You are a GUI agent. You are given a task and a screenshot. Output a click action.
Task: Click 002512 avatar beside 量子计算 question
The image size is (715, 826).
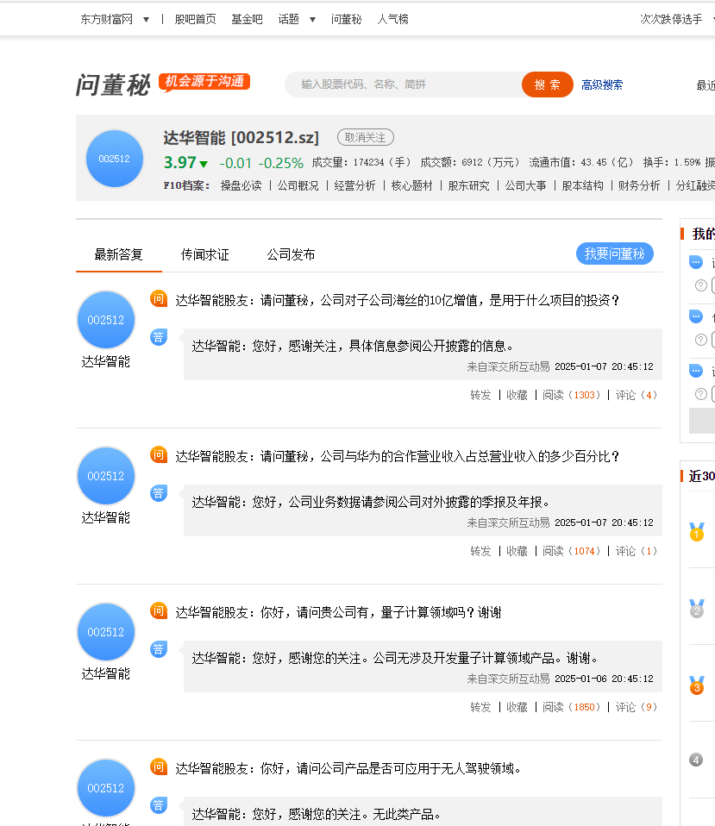[106, 632]
